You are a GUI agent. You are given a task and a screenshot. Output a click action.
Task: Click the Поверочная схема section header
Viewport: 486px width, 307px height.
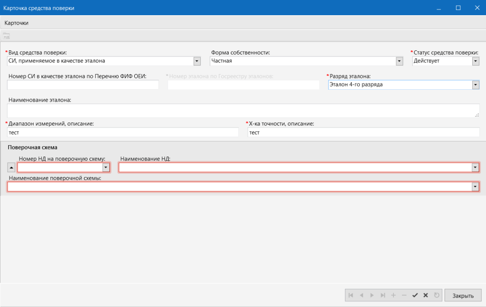click(x=33, y=148)
